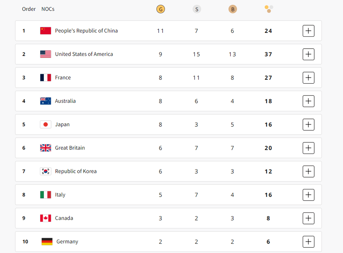The image size is (343, 253).
Task: Show medal details for Italy
Action: (308, 195)
